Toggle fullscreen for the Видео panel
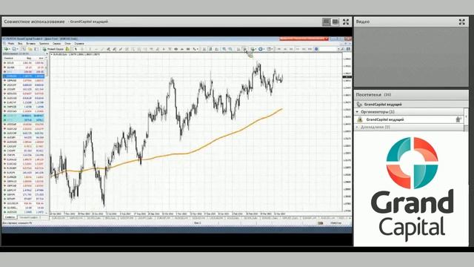 462,22
